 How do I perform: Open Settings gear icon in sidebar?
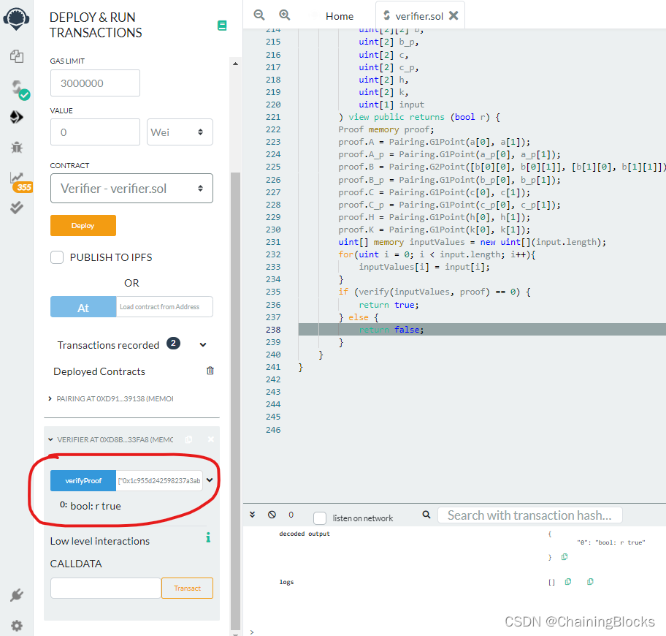point(17,625)
